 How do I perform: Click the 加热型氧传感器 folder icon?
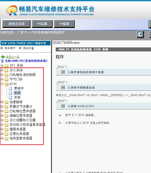coord(6,138)
